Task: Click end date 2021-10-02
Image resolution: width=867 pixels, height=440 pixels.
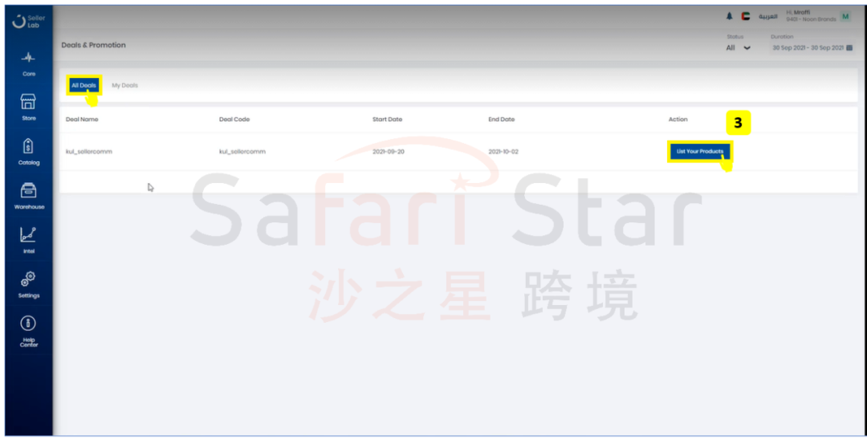Action: click(x=503, y=152)
